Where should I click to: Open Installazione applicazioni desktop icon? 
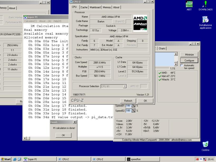click(205, 22)
